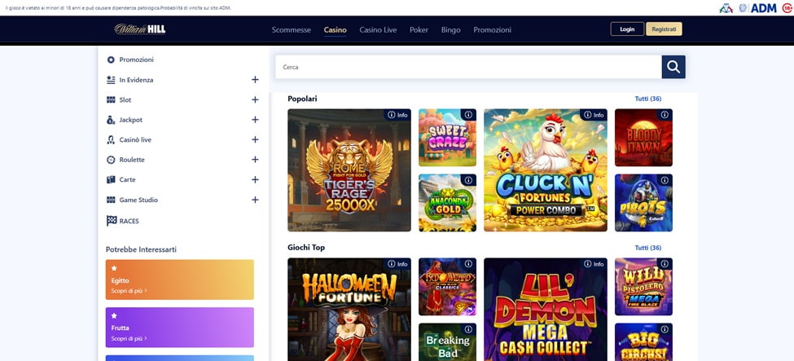Screen dimensions: 794x361
Task: Expand the In Evidenza section
Action: coord(255,80)
